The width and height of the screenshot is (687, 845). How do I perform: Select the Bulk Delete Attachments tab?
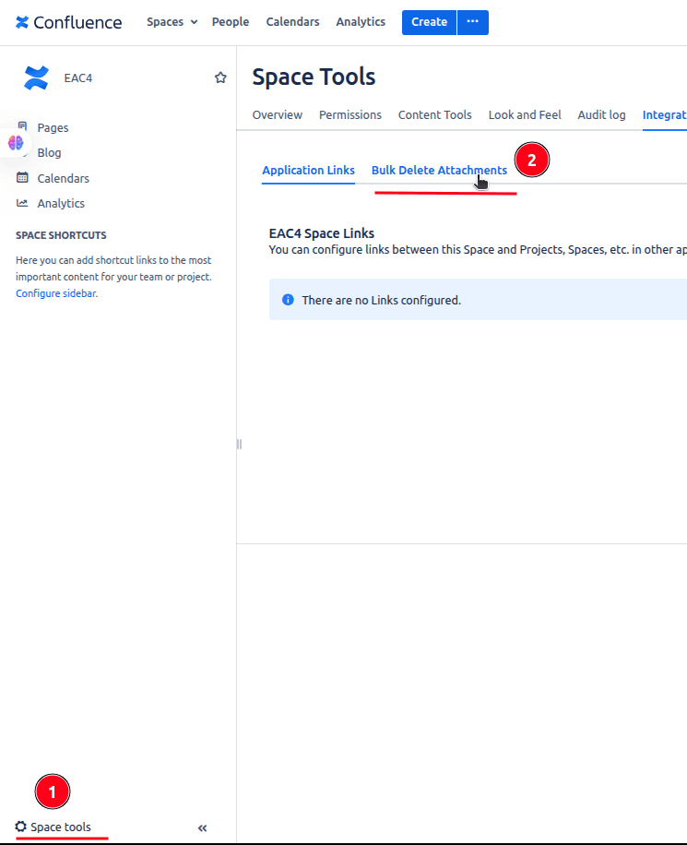[x=439, y=171]
